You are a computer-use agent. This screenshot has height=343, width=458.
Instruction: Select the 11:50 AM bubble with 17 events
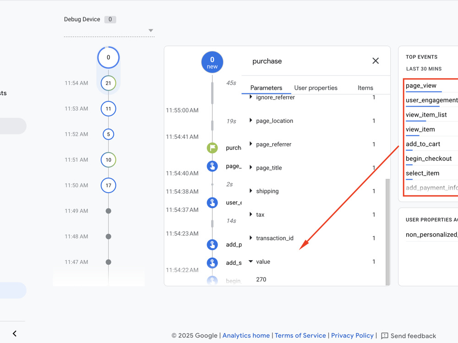[x=109, y=185]
